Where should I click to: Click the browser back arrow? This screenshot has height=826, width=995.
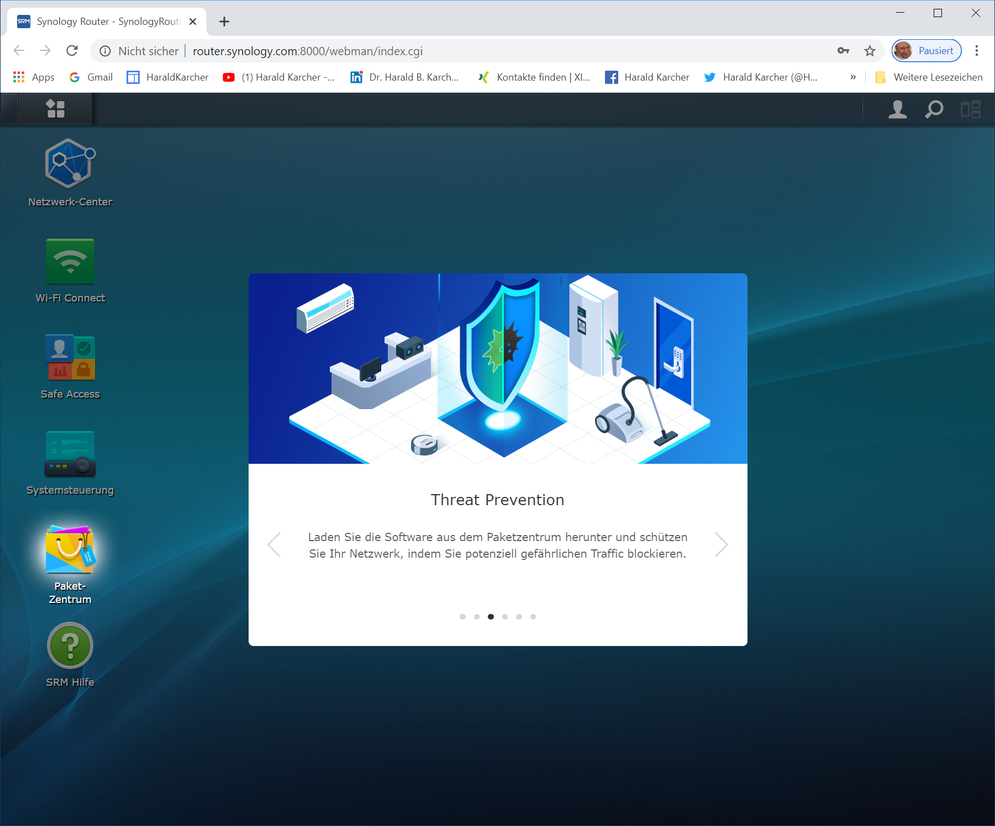pyautogui.click(x=19, y=51)
